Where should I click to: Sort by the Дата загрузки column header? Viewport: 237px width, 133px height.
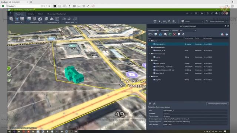(207, 38)
